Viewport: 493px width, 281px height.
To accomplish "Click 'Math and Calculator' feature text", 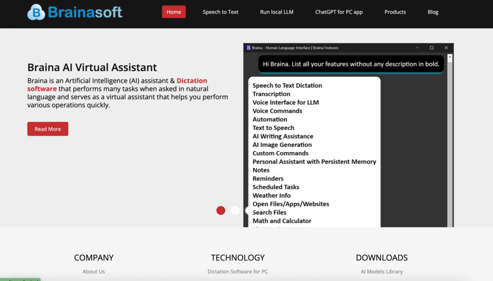I will coord(282,221).
